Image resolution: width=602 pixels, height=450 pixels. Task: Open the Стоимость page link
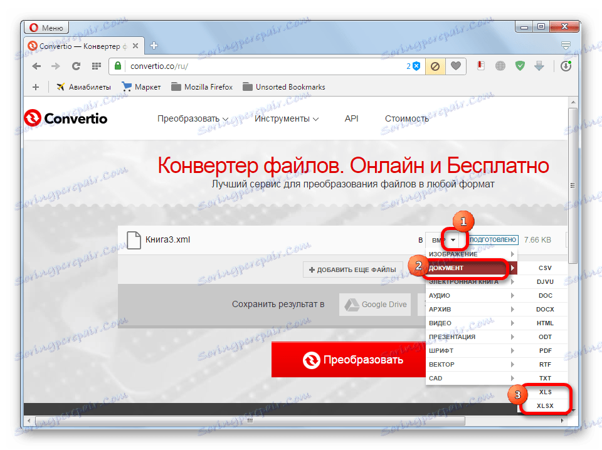(407, 119)
